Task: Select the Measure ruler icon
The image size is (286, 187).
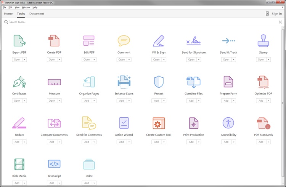Action: [54, 82]
